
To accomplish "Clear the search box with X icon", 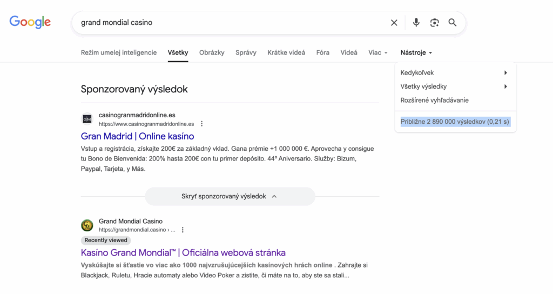I will pyautogui.click(x=394, y=23).
